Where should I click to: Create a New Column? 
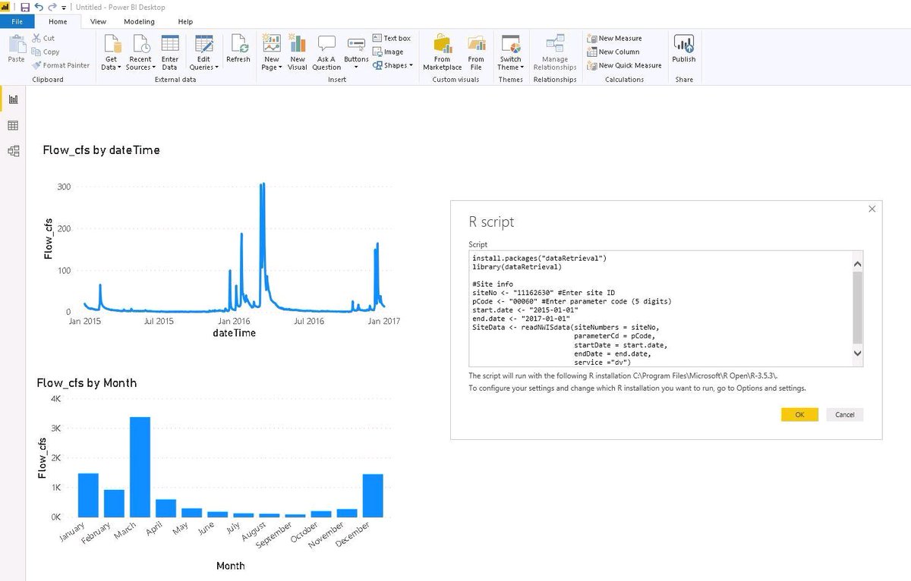click(613, 52)
